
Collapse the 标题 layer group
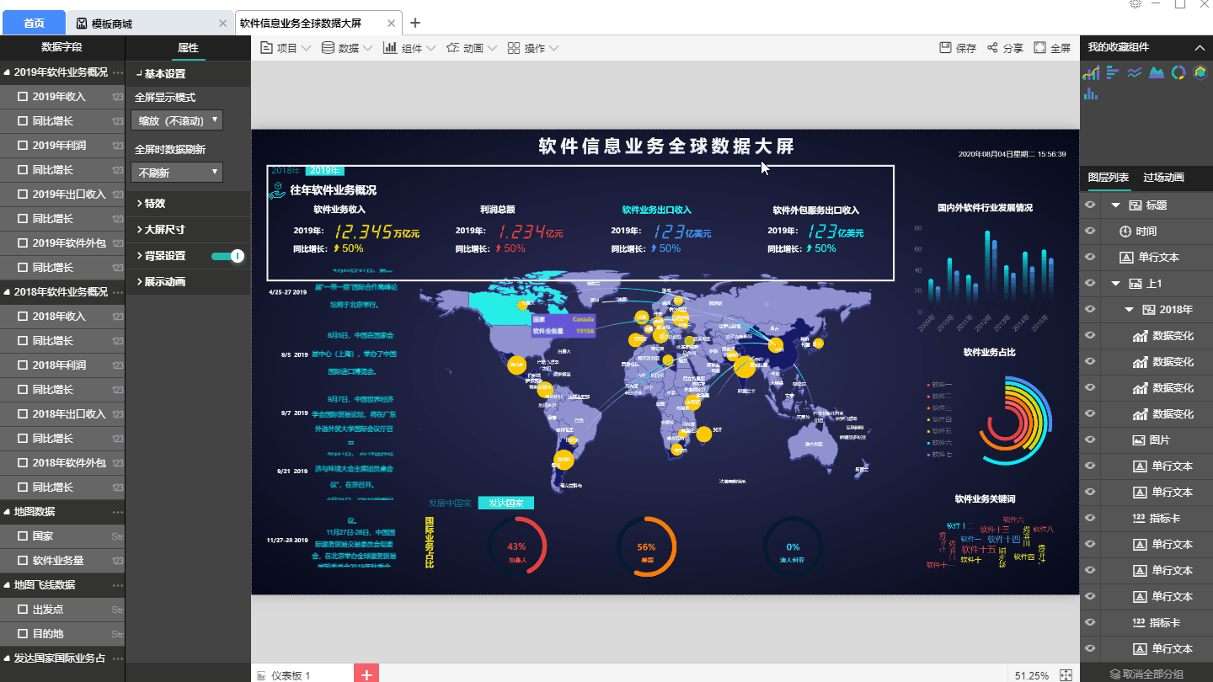click(1115, 205)
